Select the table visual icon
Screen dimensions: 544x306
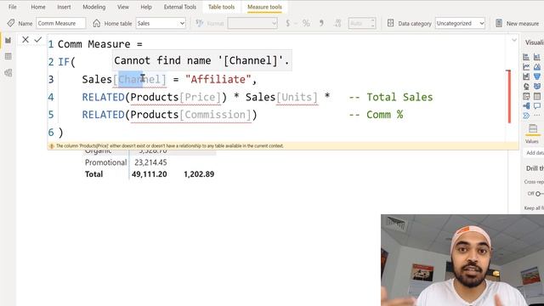(537, 96)
